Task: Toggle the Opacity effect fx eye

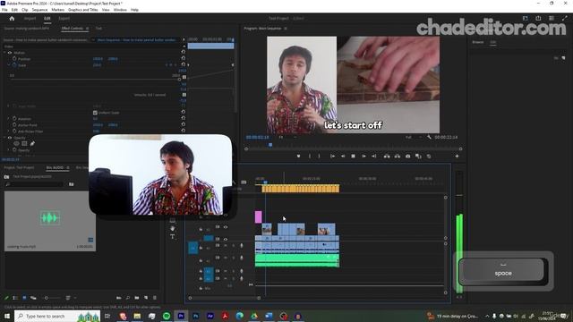Action: click(10, 138)
